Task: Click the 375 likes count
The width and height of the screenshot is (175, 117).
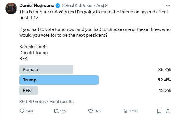Action: (98, 111)
